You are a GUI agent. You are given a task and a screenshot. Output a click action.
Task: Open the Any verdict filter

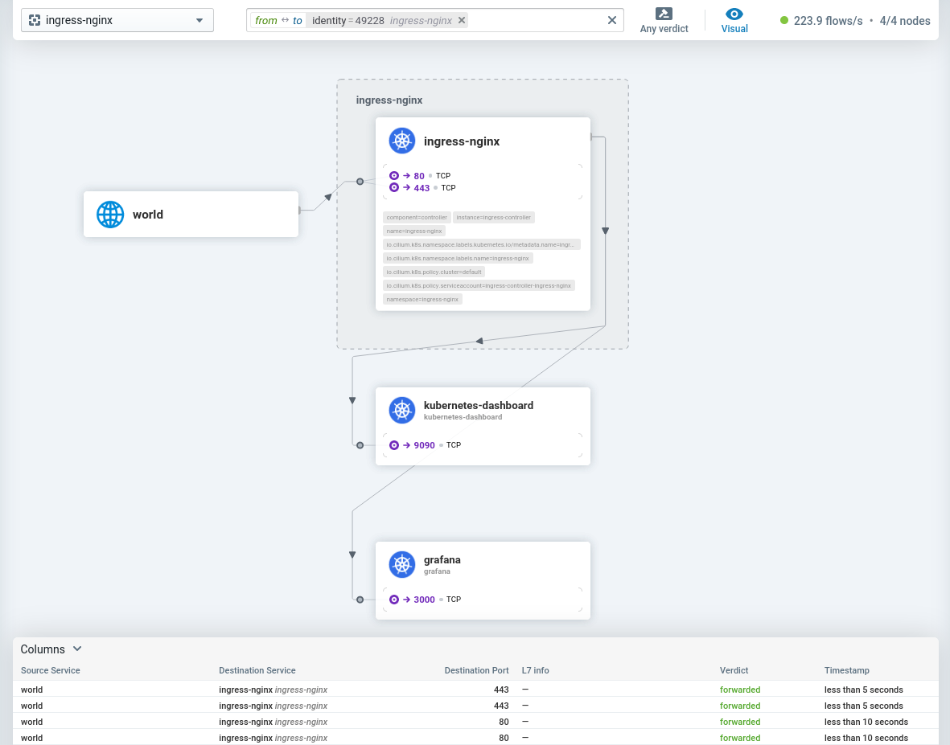coord(664,21)
